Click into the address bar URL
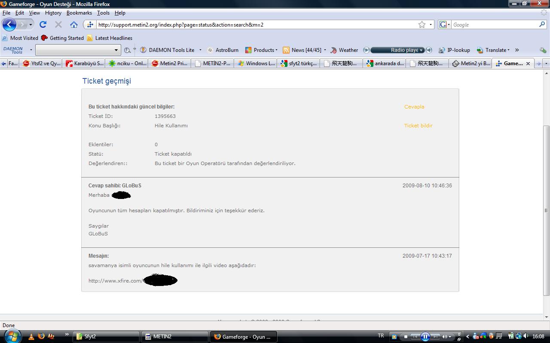550x343 pixels. pos(256,24)
